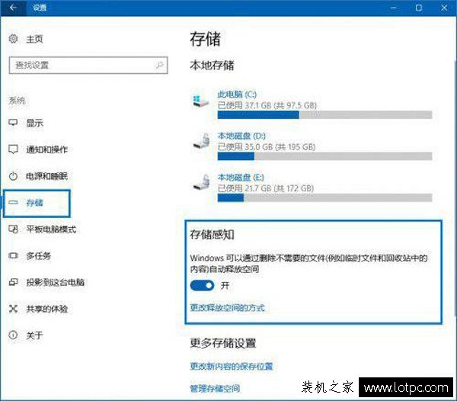
Task: Click the 查找设置 search field
Action: 88,65
